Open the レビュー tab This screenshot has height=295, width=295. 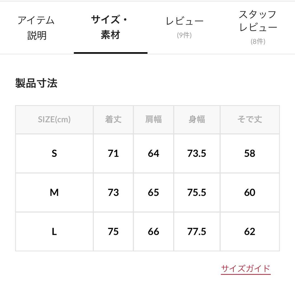[183, 20]
